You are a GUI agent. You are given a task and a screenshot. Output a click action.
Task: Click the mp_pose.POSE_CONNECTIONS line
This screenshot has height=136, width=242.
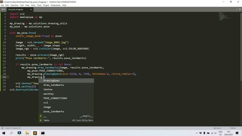pyautogui.click(x=46, y=71)
